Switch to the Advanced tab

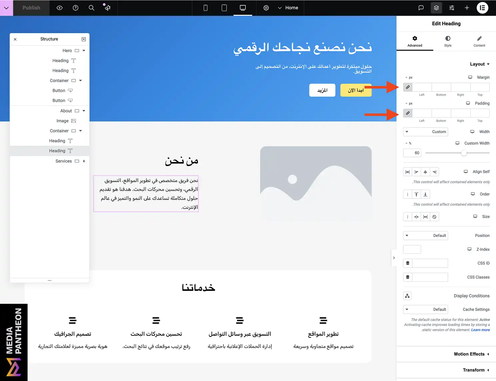click(x=415, y=42)
